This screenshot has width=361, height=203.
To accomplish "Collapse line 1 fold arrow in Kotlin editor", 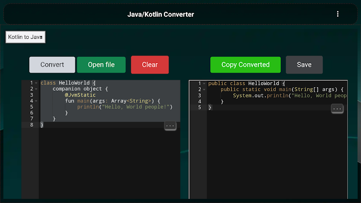I will click(x=36, y=83).
